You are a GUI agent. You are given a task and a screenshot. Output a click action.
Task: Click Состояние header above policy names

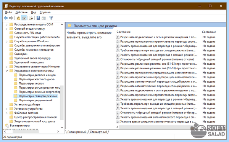[x=124, y=32]
